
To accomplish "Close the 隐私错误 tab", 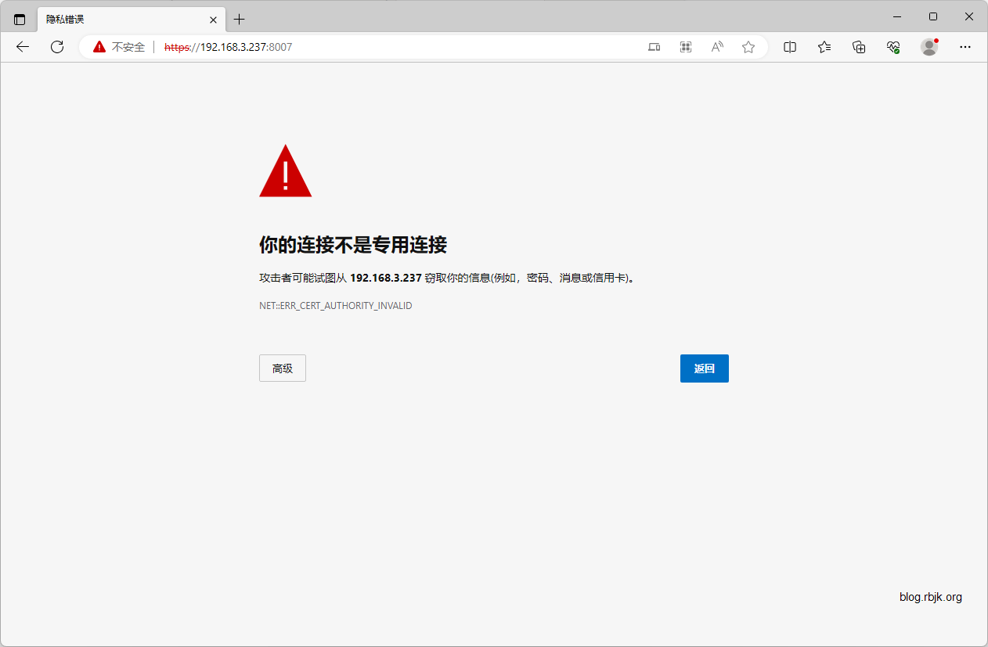I will pyautogui.click(x=213, y=20).
